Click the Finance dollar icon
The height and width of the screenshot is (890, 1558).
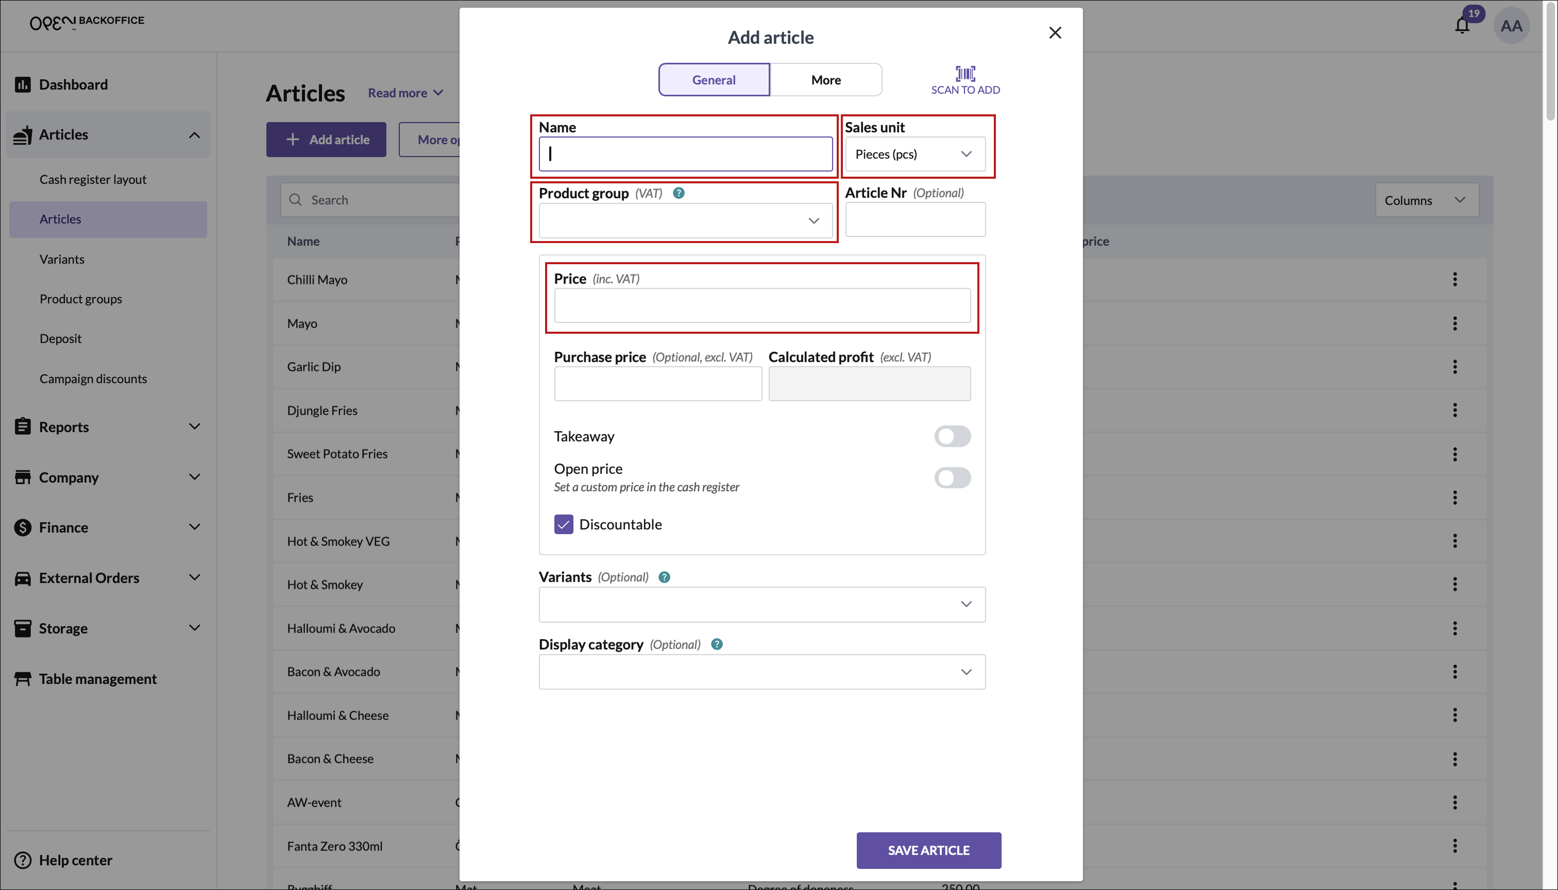click(23, 527)
